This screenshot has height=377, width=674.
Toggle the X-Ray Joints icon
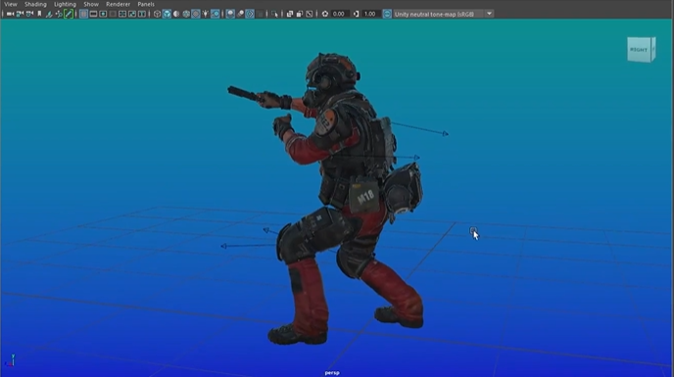click(309, 14)
